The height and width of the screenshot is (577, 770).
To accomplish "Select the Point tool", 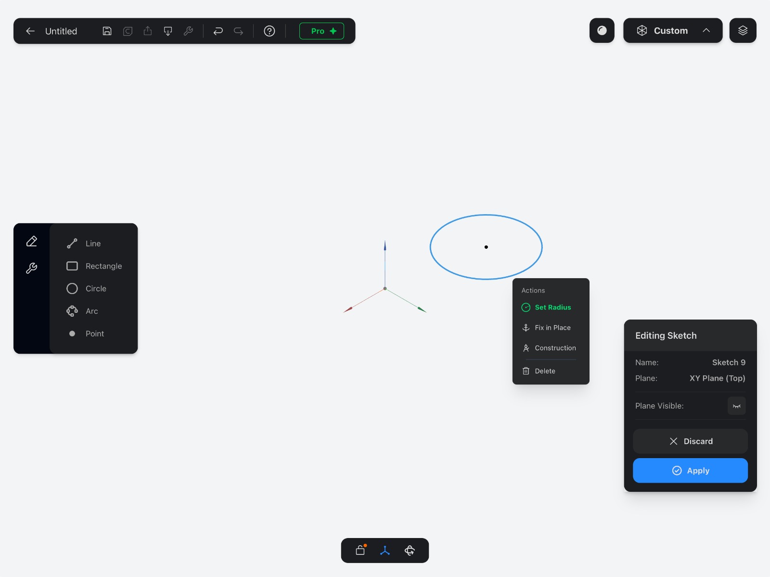I will (x=94, y=333).
